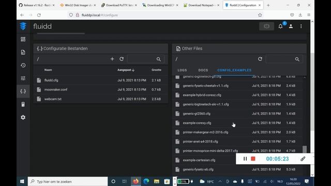331x186 pixels.
Task: Open webcam.txt file
Action: point(100,99)
